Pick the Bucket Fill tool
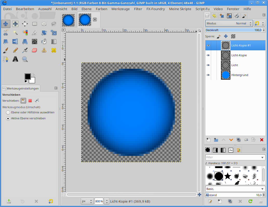This screenshot has width=268, height=207. coord(44,42)
